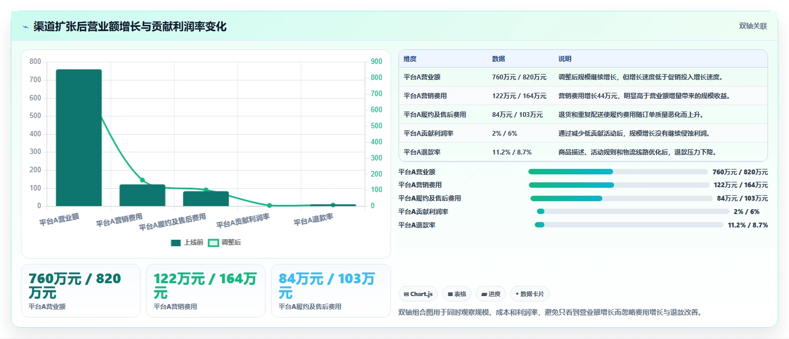Click the footer note starting 双轴组合图用于
The width and height of the screenshot is (789, 339).
point(550,312)
